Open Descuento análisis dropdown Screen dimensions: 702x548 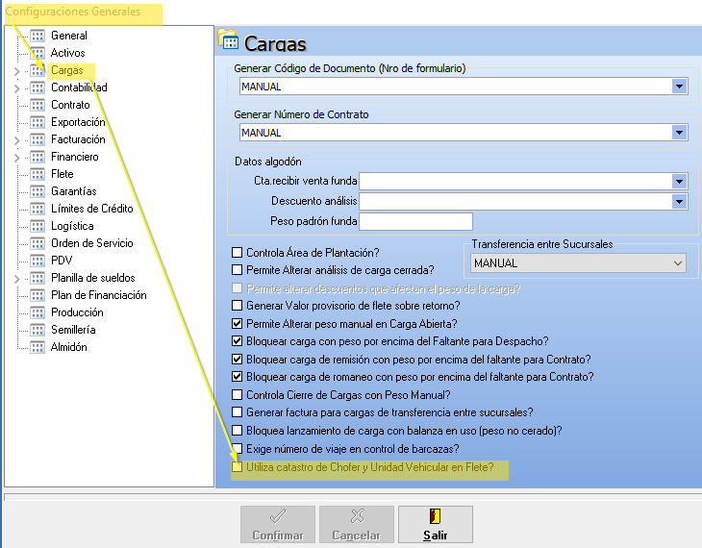(679, 202)
